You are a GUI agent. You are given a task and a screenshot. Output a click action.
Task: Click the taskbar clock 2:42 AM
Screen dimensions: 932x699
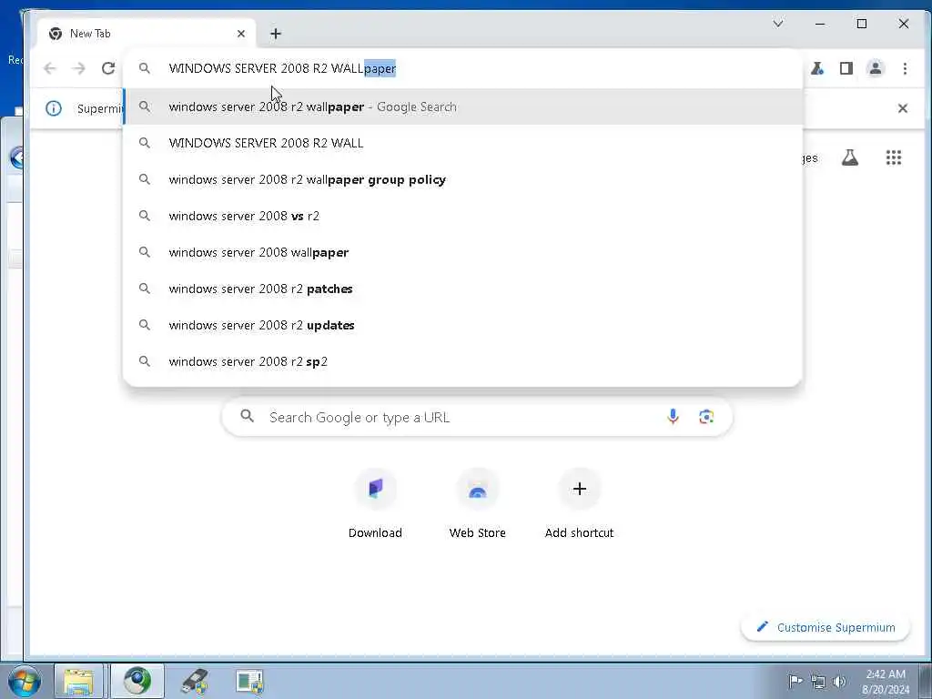(x=886, y=682)
